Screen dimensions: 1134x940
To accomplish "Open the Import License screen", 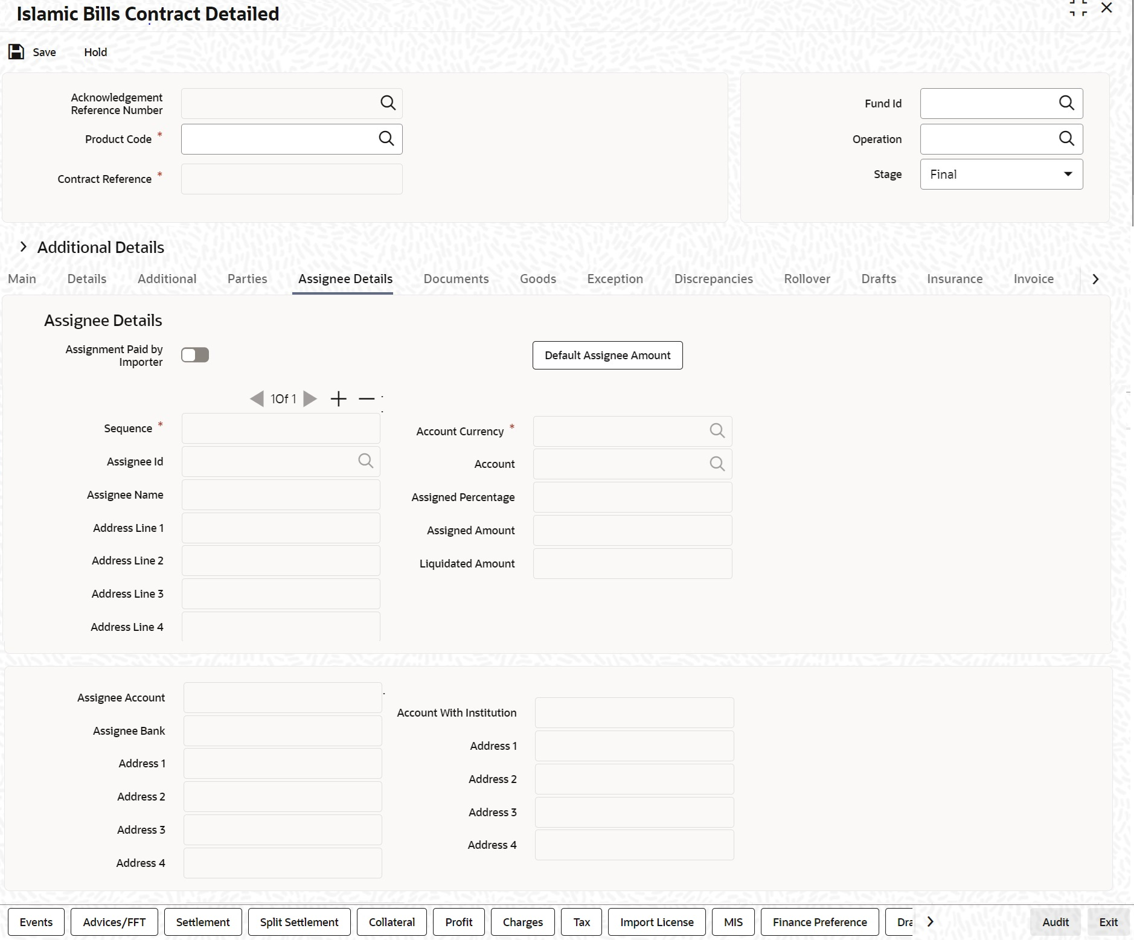I will pos(657,922).
